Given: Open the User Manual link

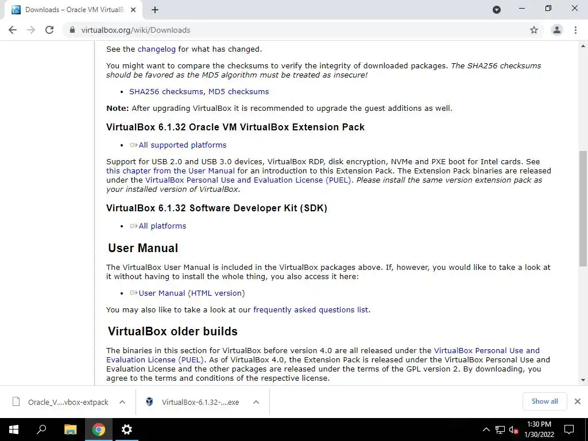Looking at the screenshot, I should tap(161, 293).
